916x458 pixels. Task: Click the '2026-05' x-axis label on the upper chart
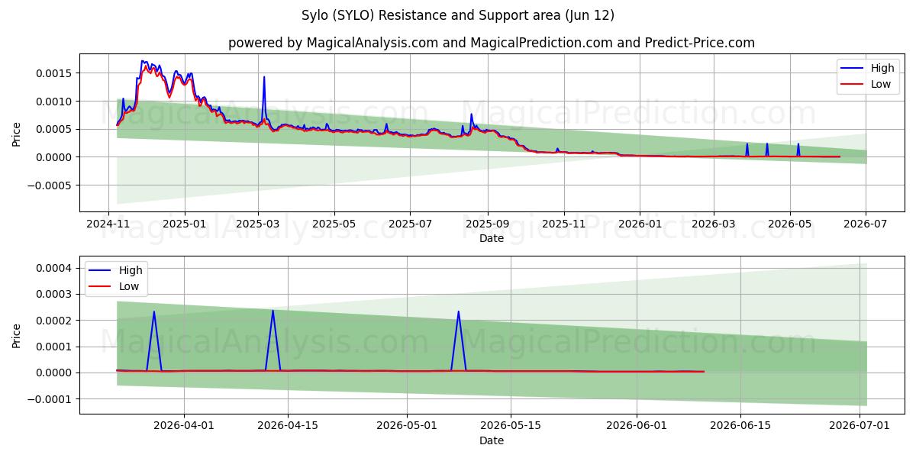pos(789,224)
